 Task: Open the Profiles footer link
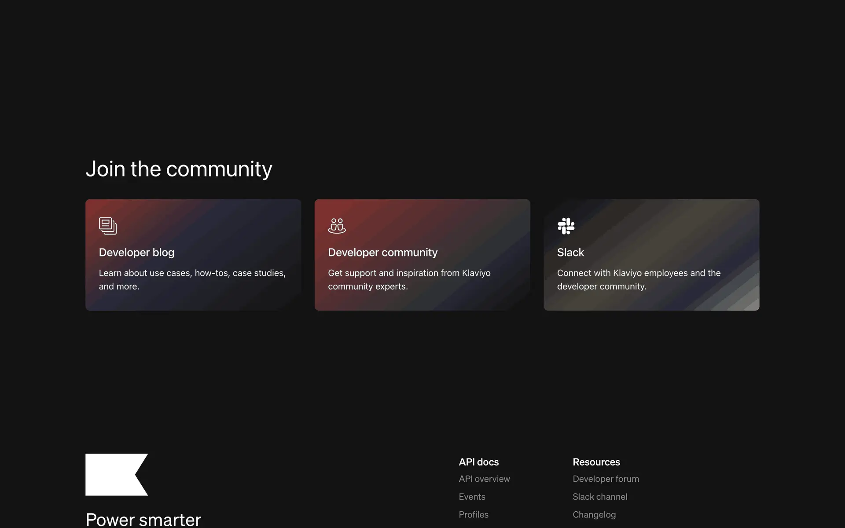click(x=474, y=514)
